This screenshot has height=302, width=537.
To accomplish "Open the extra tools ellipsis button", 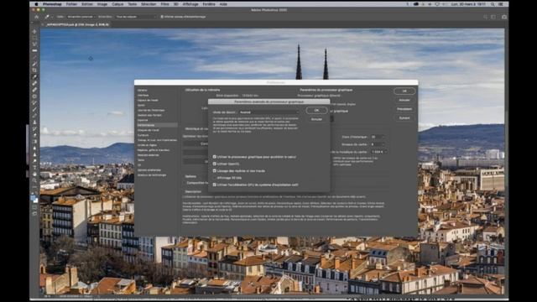I will 34,187.
